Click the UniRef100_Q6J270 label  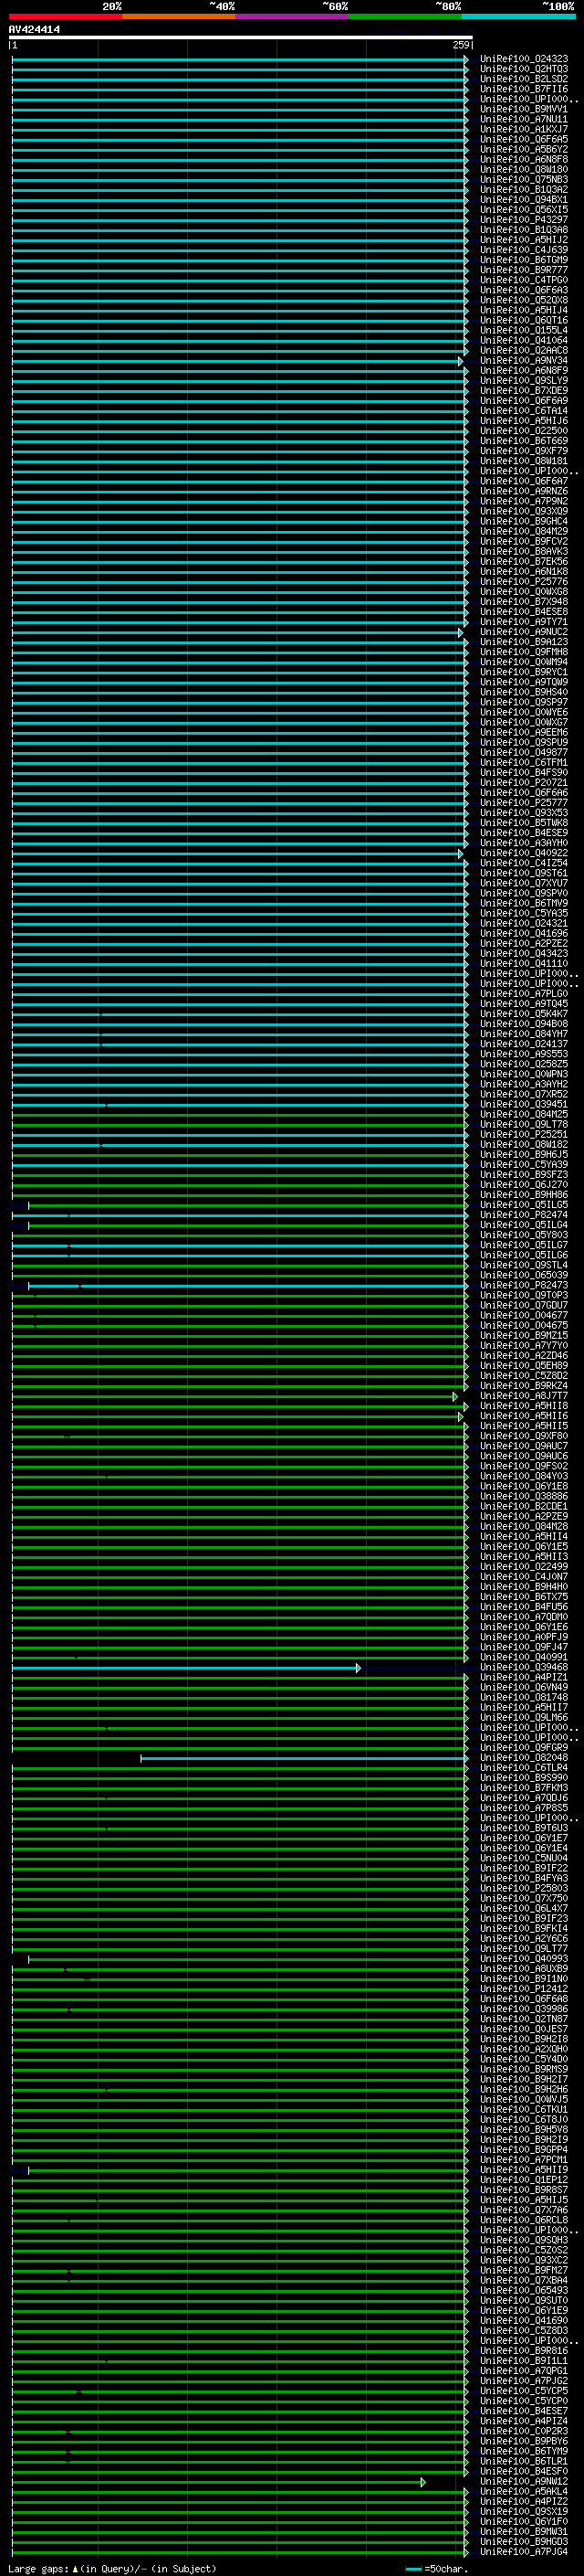524,1184
